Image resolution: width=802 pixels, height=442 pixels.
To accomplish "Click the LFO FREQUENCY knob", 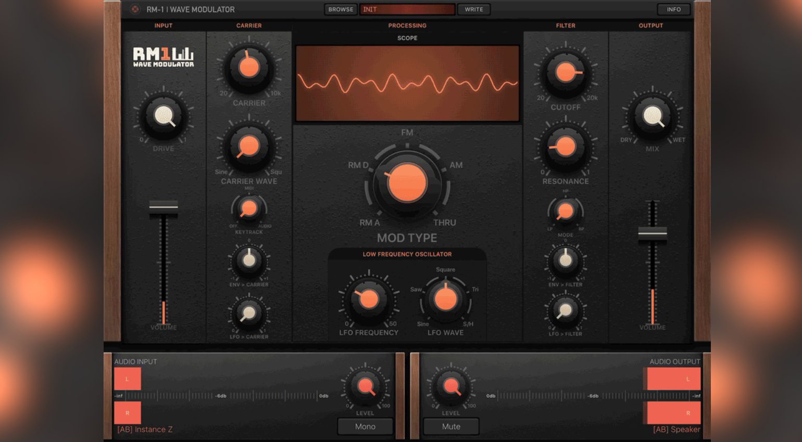I will click(x=369, y=299).
